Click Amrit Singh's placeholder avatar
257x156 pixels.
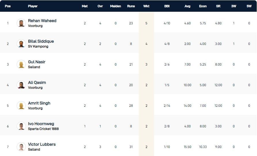click(x=21, y=106)
